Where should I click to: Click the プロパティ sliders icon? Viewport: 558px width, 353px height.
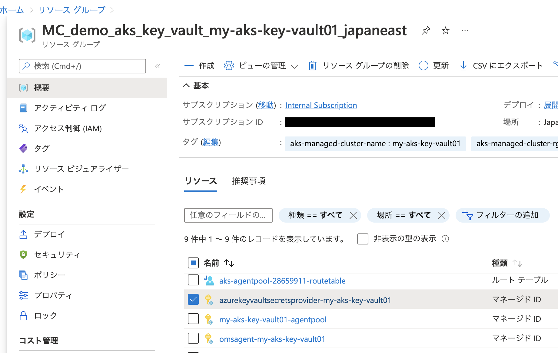(23, 295)
